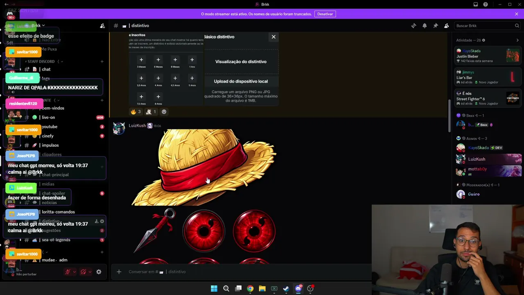
Task: Toggle microphone mute
Action: coord(68,272)
